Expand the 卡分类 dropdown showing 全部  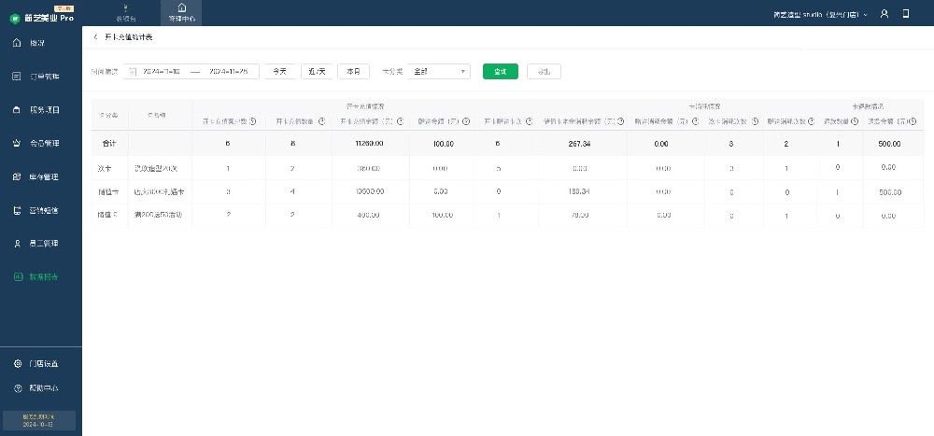437,71
